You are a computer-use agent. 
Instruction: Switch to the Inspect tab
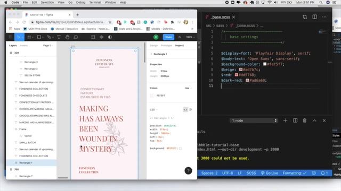(x=180, y=46)
